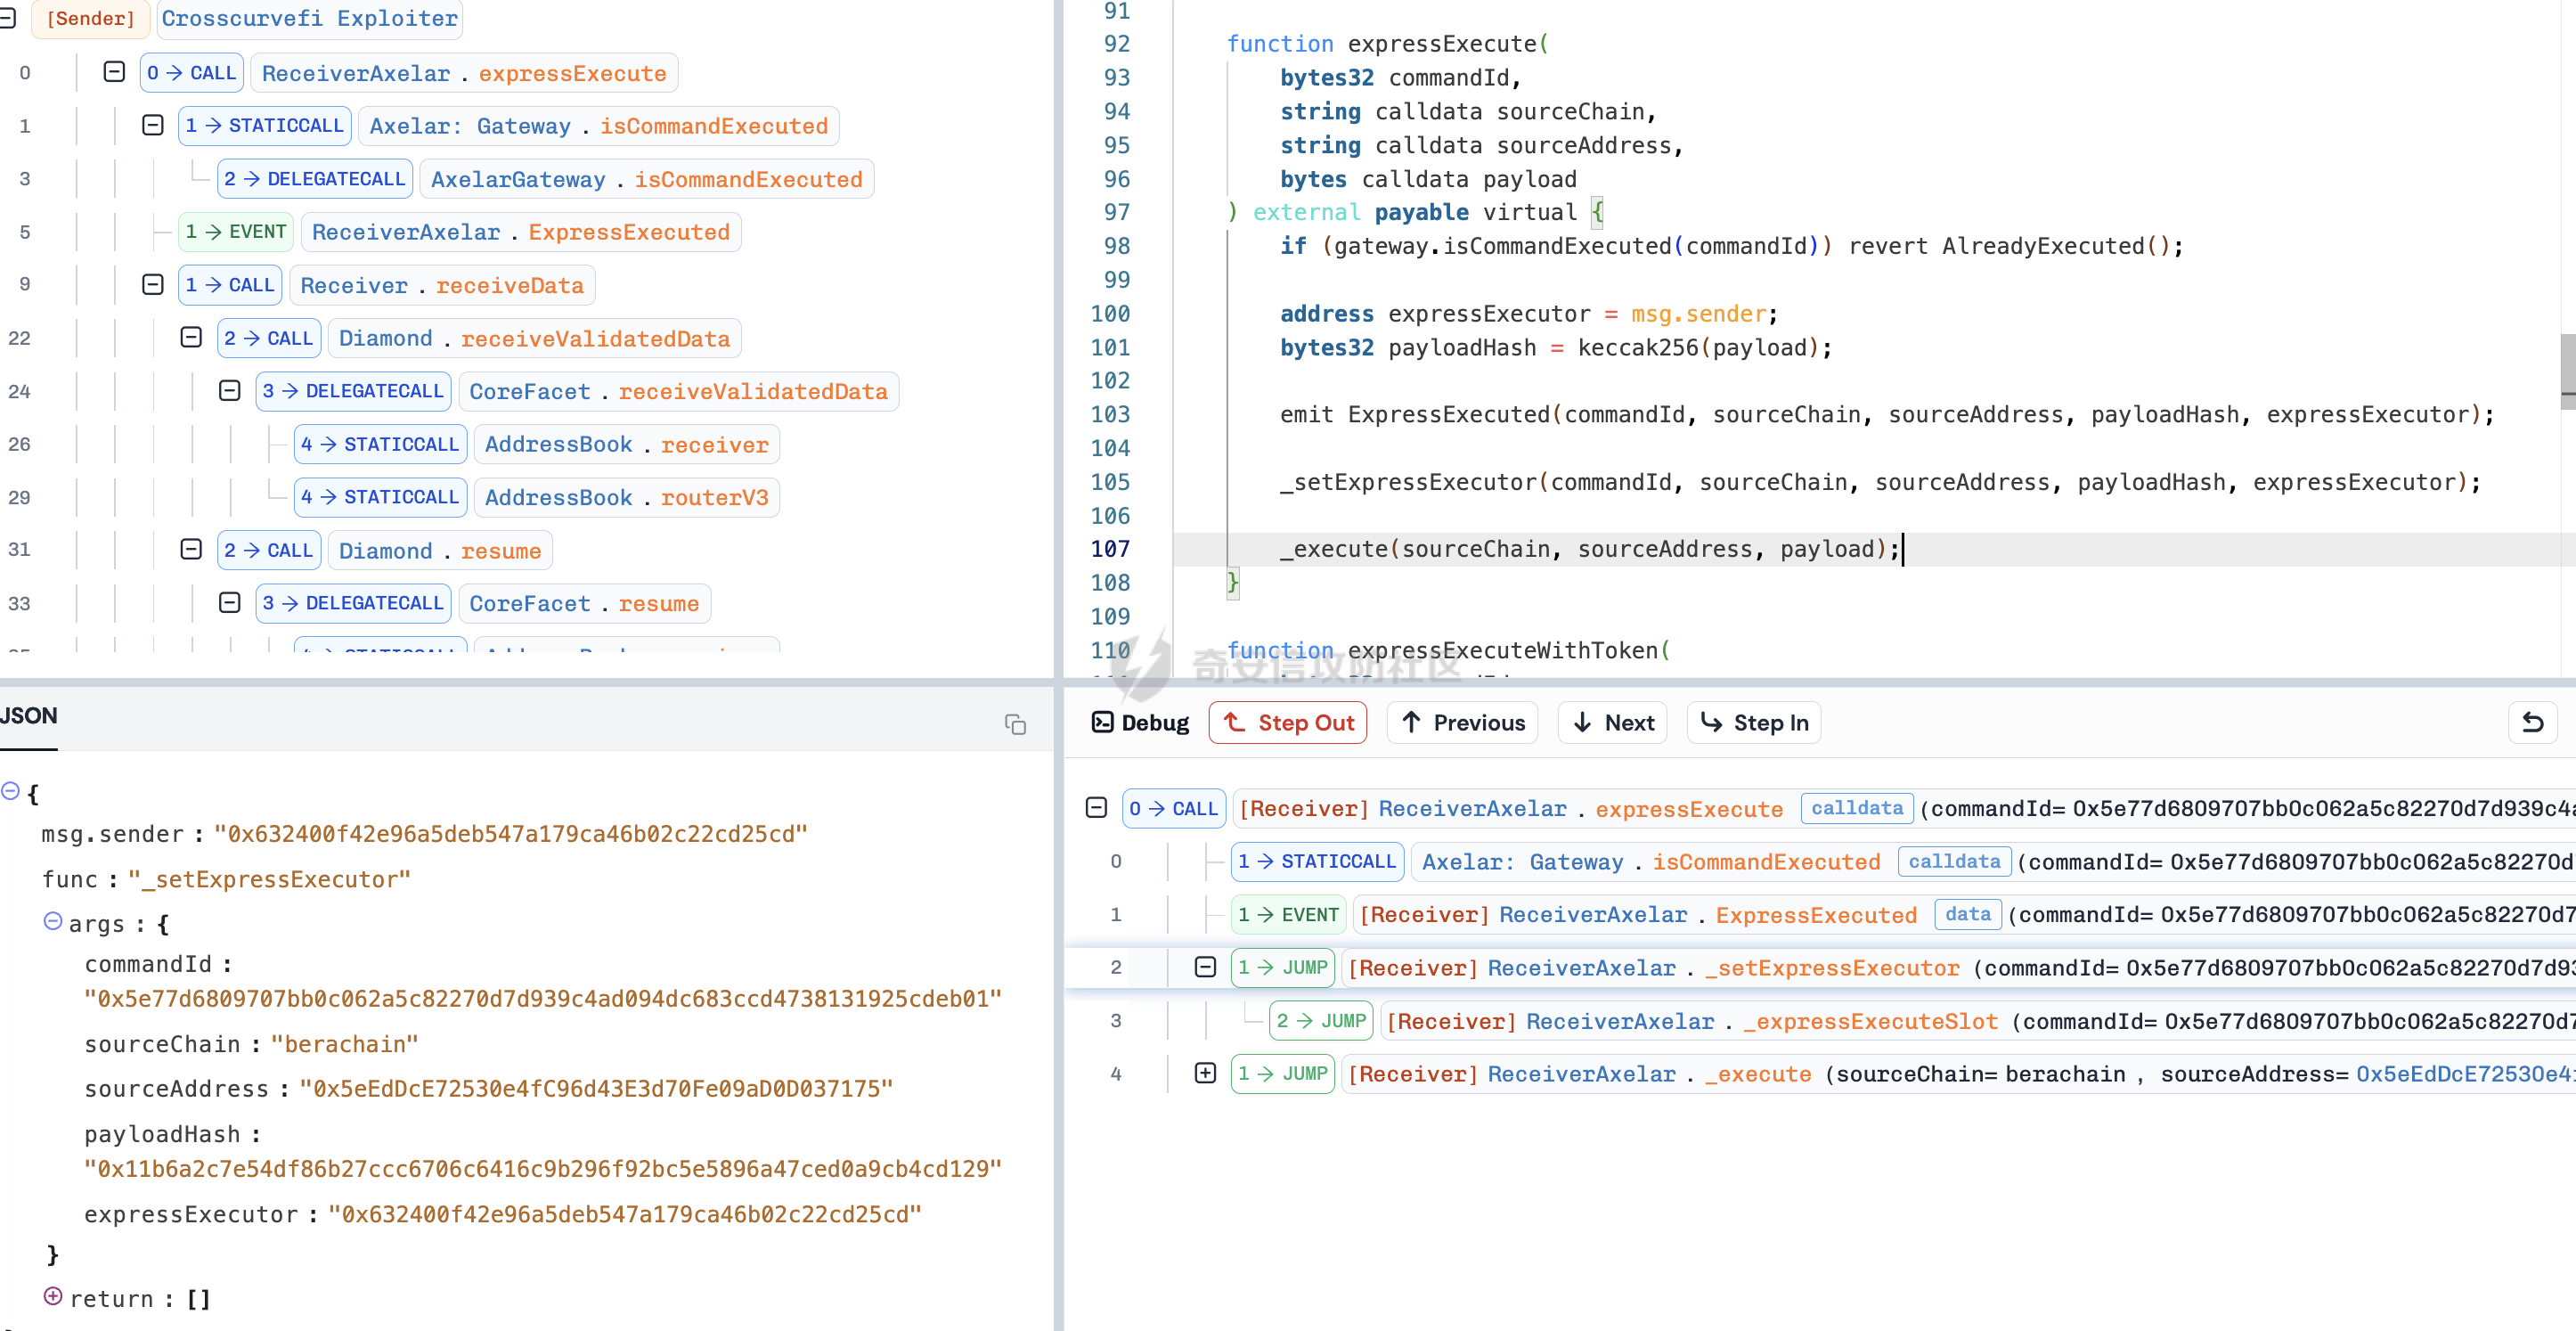Click the Step In button
Image resolution: width=2576 pixels, height=1331 pixels.
coord(1754,722)
